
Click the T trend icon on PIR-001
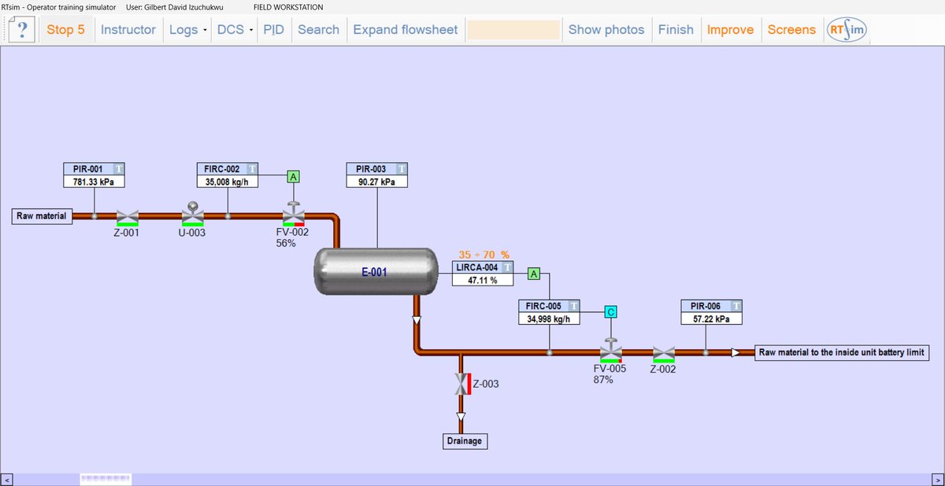(x=117, y=168)
